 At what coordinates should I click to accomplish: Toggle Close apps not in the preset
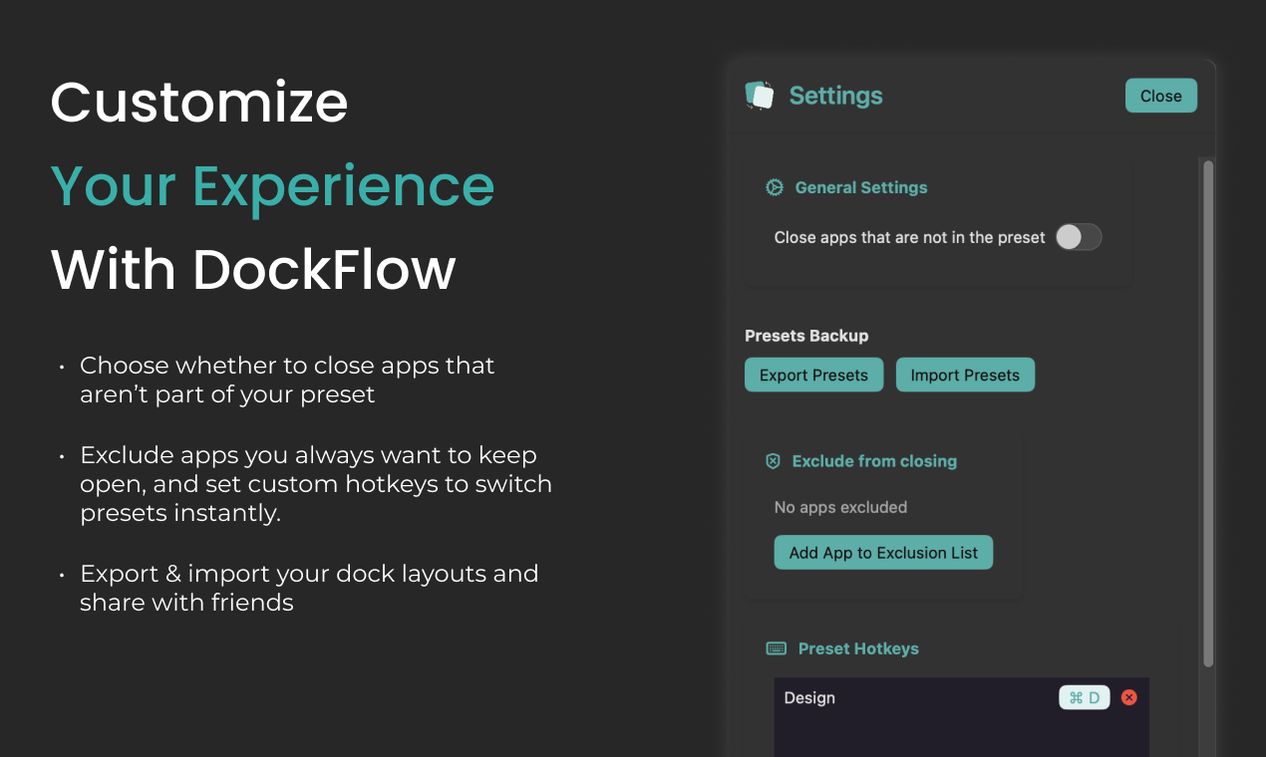[1079, 237]
